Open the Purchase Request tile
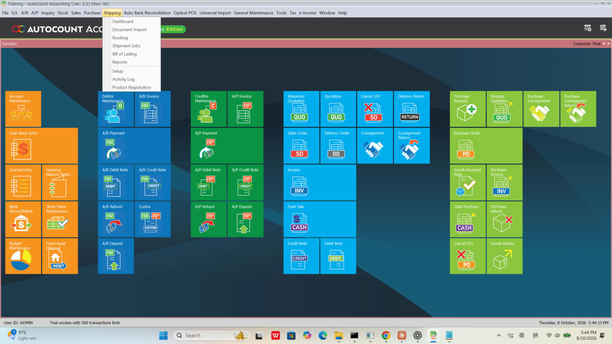Viewport: 612px width, 344px height. pyautogui.click(x=468, y=109)
